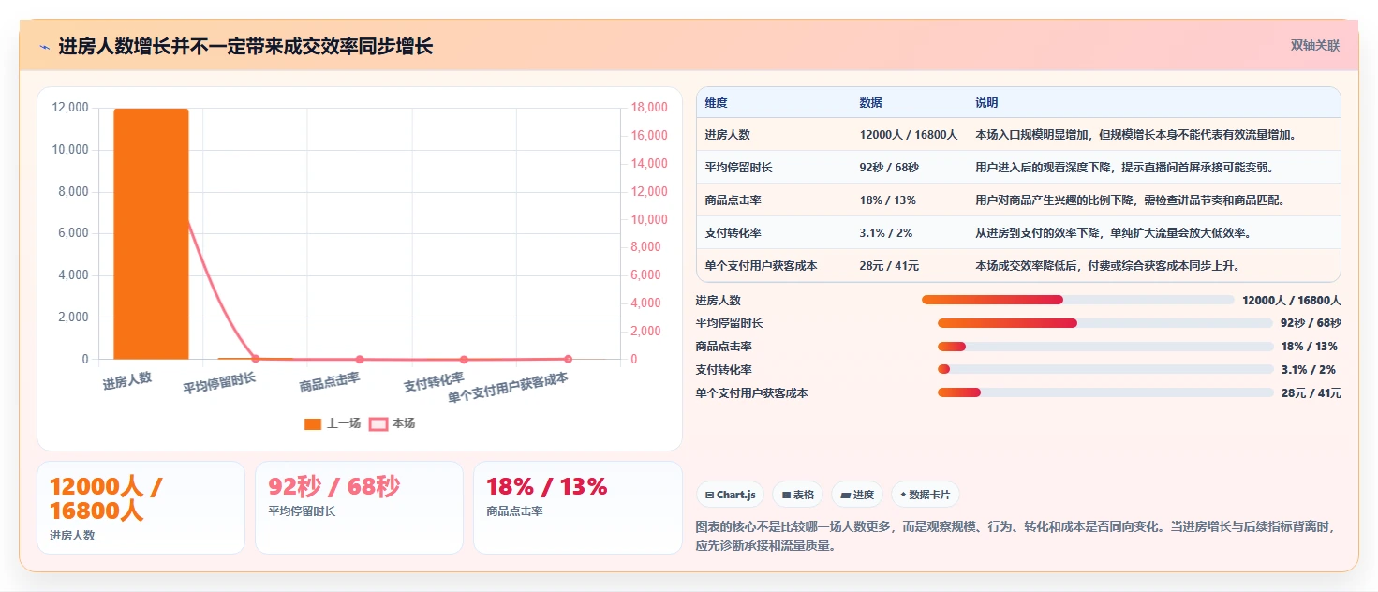Click the 单个支付用户获客成本 row label in the table
The width and height of the screenshot is (1378, 592).
[762, 266]
